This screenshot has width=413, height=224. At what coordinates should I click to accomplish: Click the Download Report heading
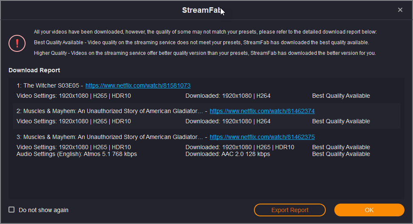pyautogui.click(x=34, y=70)
